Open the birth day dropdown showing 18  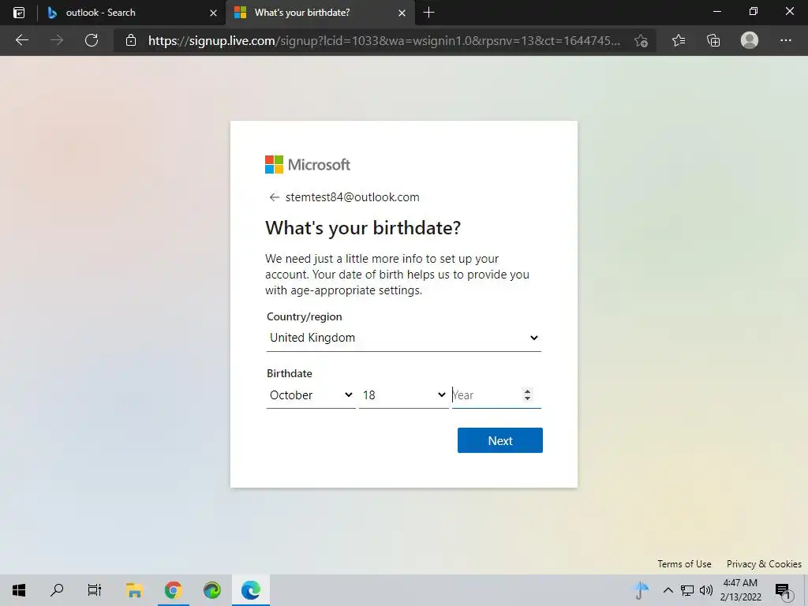pos(403,395)
